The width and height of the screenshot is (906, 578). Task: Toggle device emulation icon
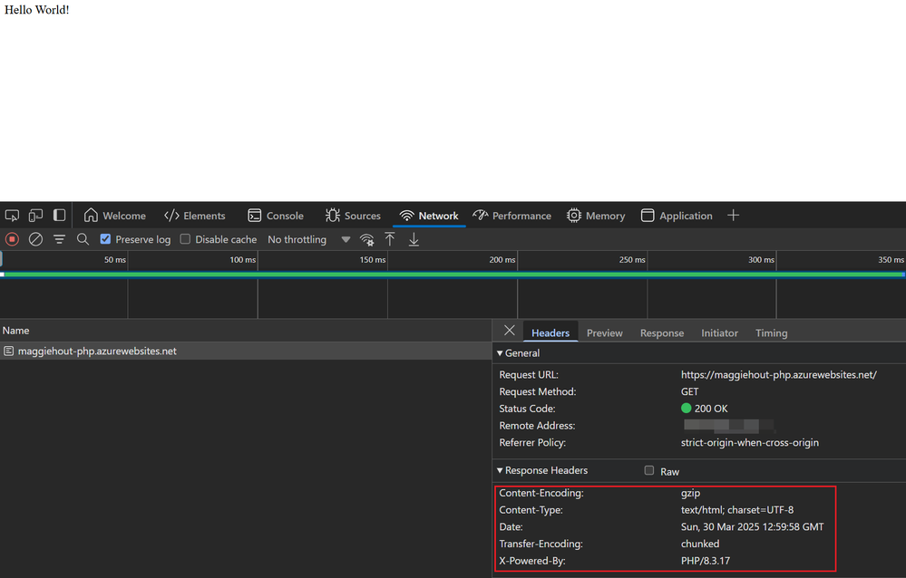pyautogui.click(x=36, y=216)
